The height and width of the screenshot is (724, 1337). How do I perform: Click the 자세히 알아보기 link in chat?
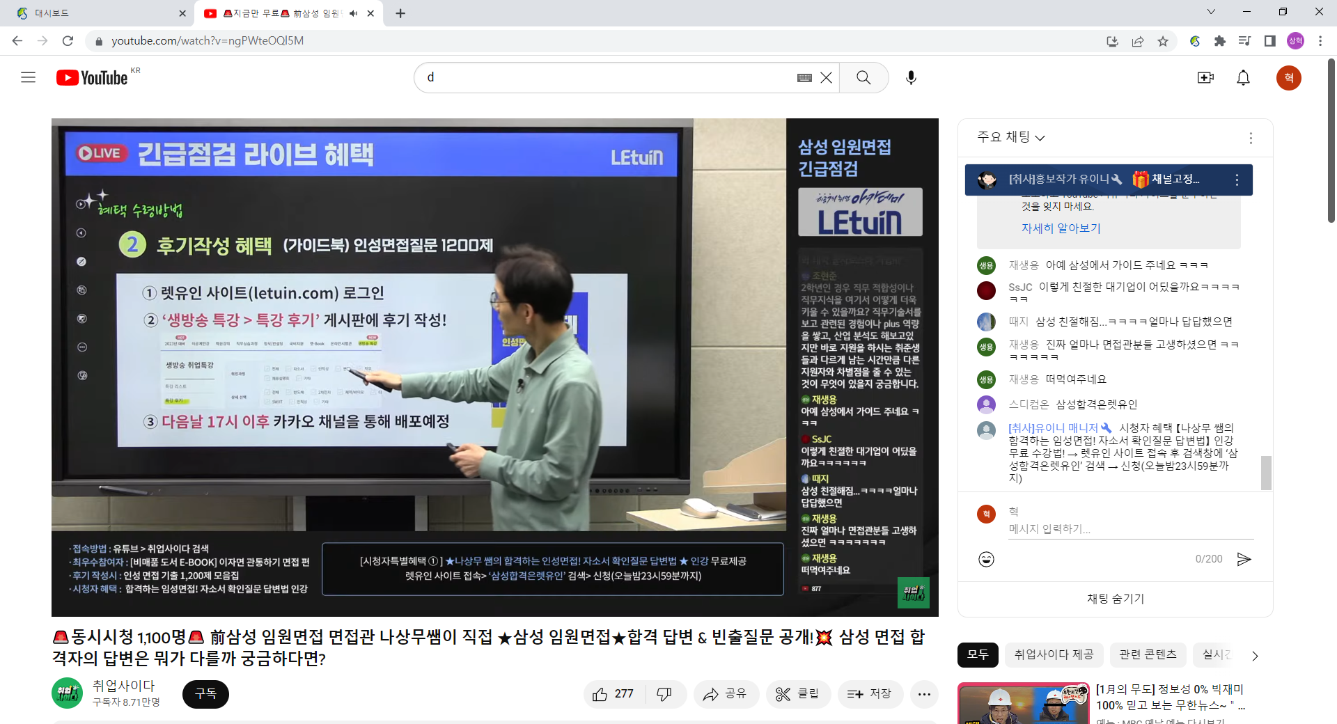point(1061,228)
